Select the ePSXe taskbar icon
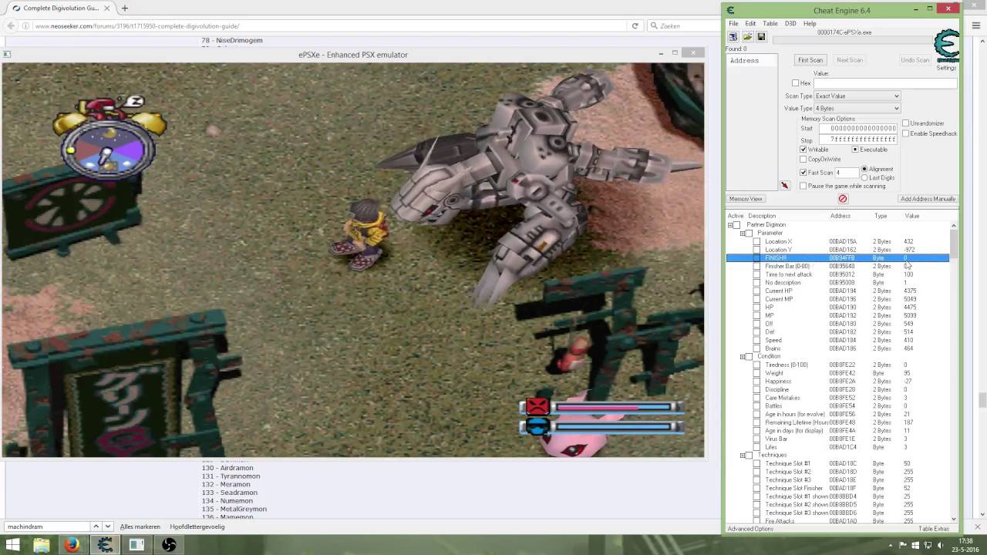This screenshot has height=555, width=987. pyautogui.click(x=136, y=545)
